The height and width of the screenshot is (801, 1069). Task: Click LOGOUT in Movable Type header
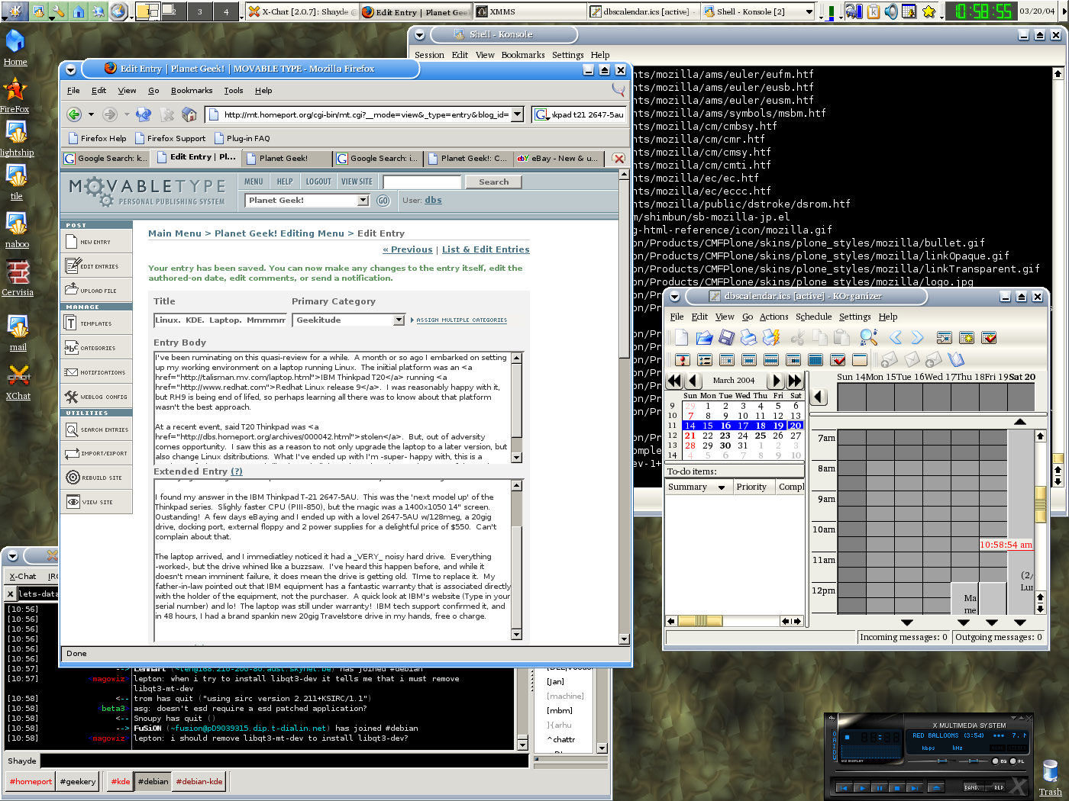pos(318,182)
